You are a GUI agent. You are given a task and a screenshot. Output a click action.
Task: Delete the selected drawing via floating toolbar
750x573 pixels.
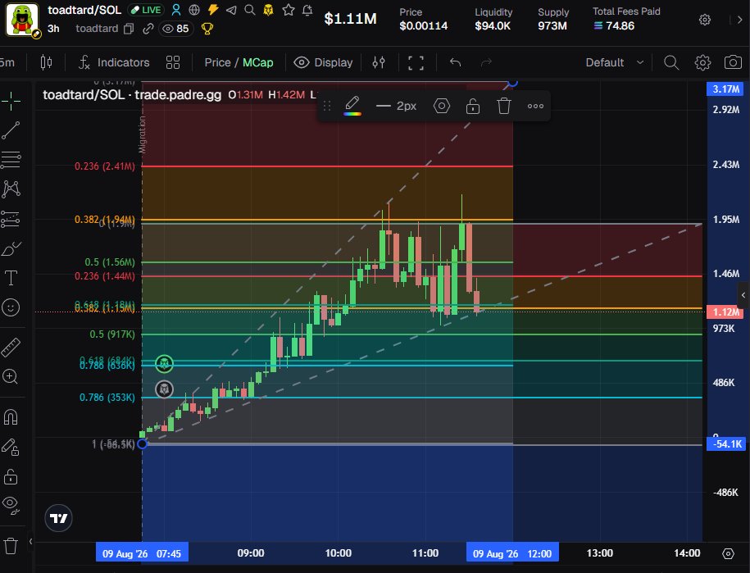coord(503,106)
